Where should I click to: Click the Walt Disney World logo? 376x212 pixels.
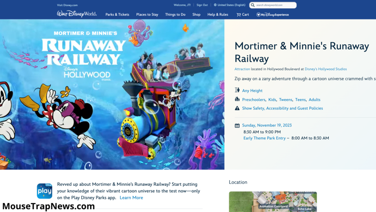pyautogui.click(x=77, y=14)
